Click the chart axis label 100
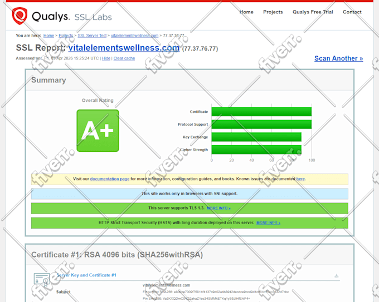Image resolution: width=379 pixels, height=302 pixels. (x=312, y=160)
